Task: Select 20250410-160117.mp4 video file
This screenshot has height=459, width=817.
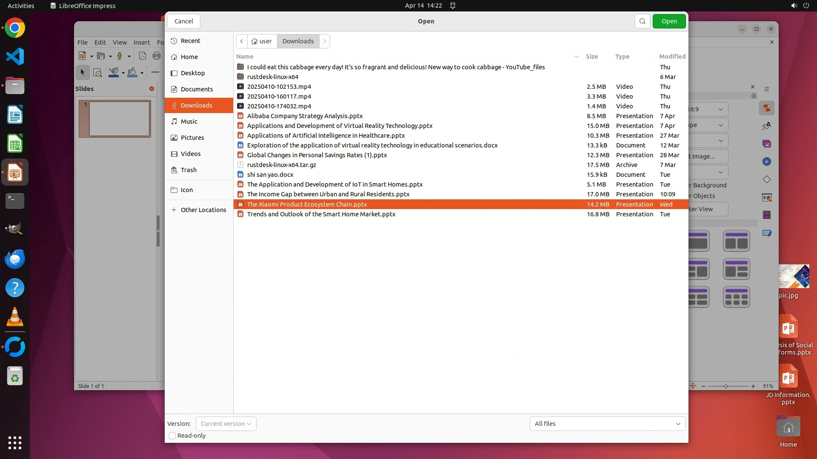Action: click(279, 96)
